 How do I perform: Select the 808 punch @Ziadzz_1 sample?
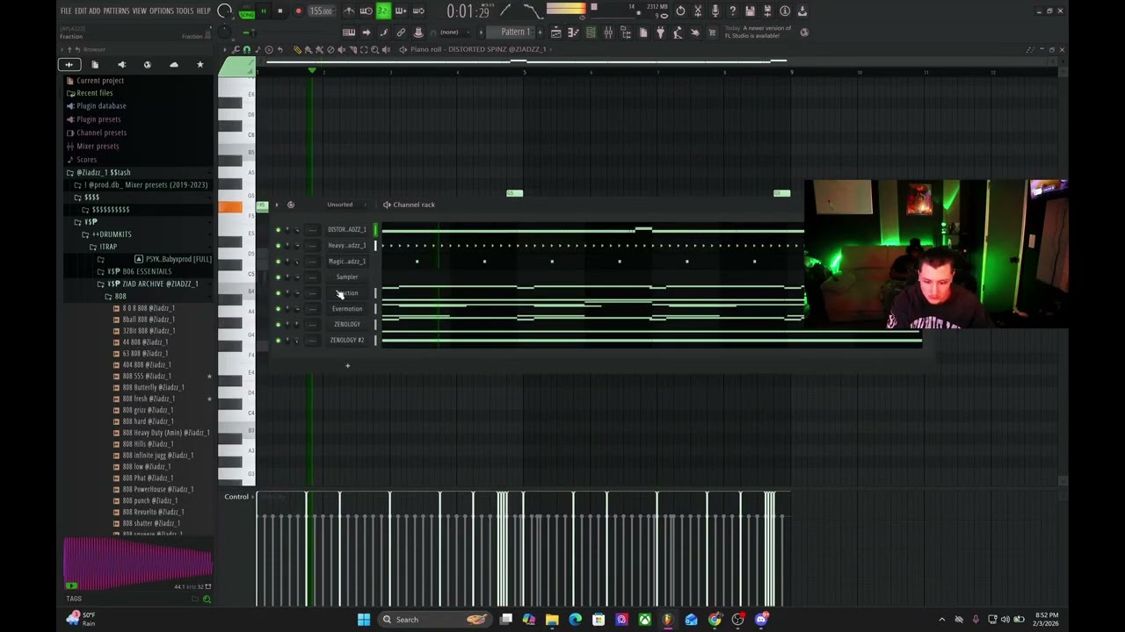coord(149,500)
